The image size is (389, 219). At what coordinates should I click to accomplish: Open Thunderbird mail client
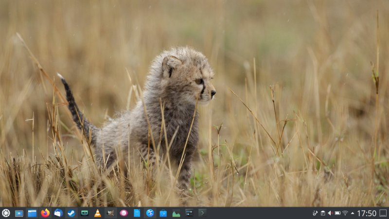(58, 213)
